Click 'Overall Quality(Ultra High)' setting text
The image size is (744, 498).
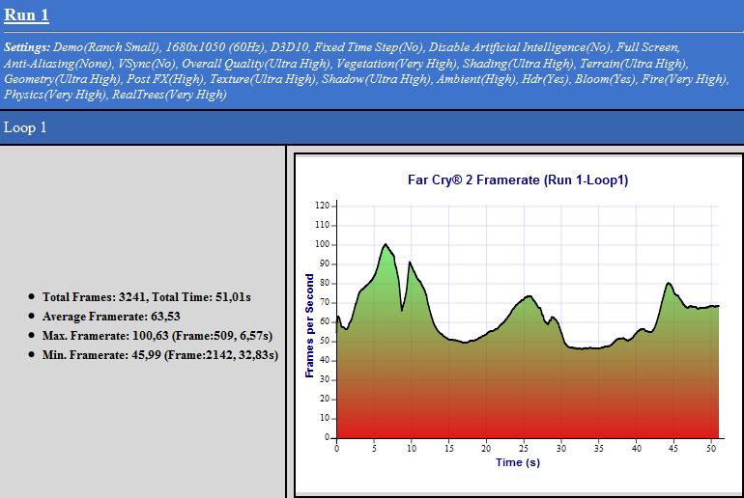(256, 64)
